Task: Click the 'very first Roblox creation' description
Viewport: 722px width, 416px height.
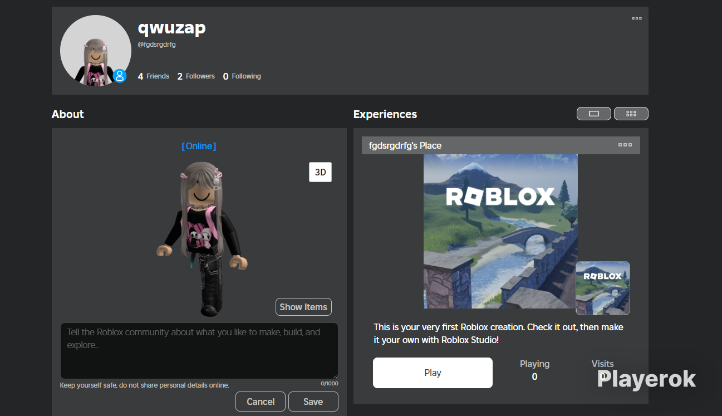Action: [x=499, y=333]
